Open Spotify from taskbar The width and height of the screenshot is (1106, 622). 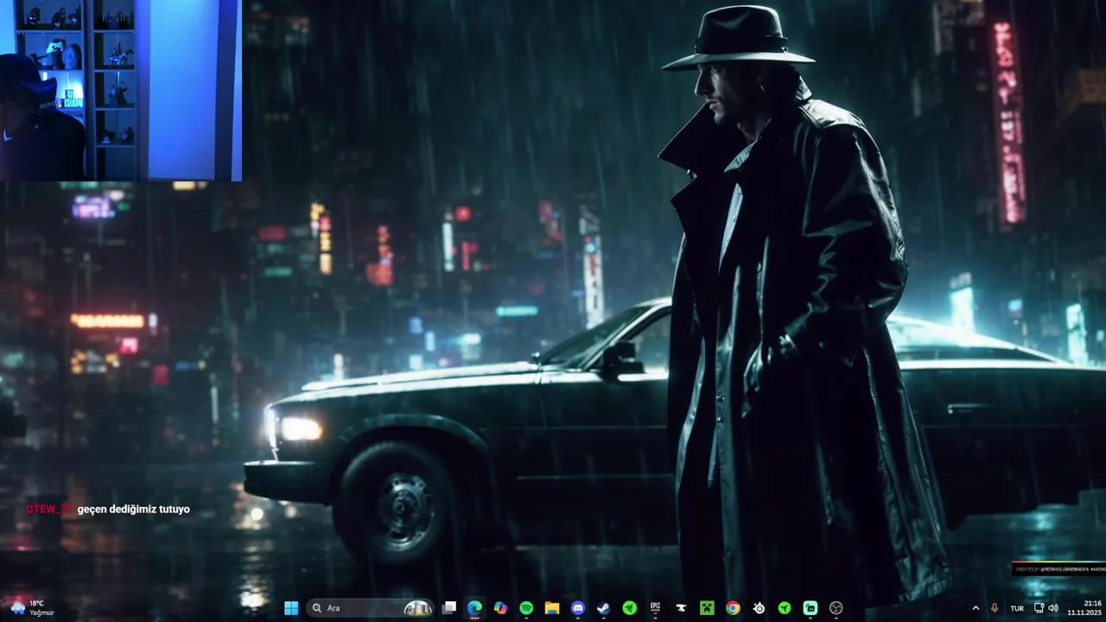coord(526,608)
